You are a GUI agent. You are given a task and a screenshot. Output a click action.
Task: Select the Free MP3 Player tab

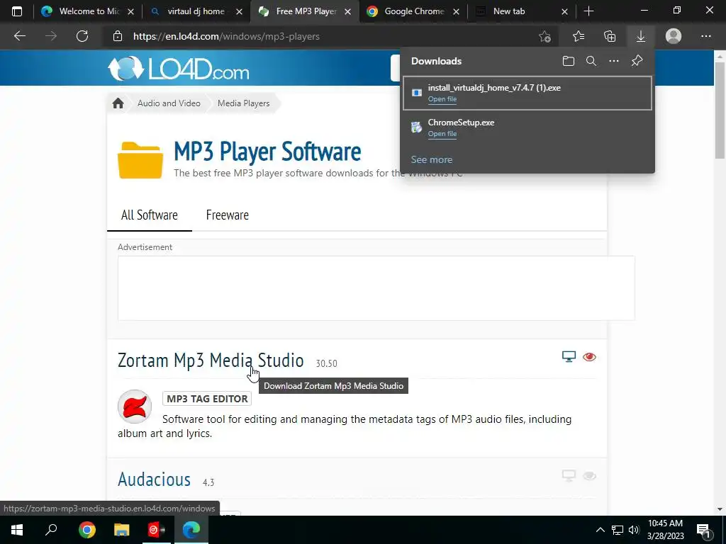point(304,11)
